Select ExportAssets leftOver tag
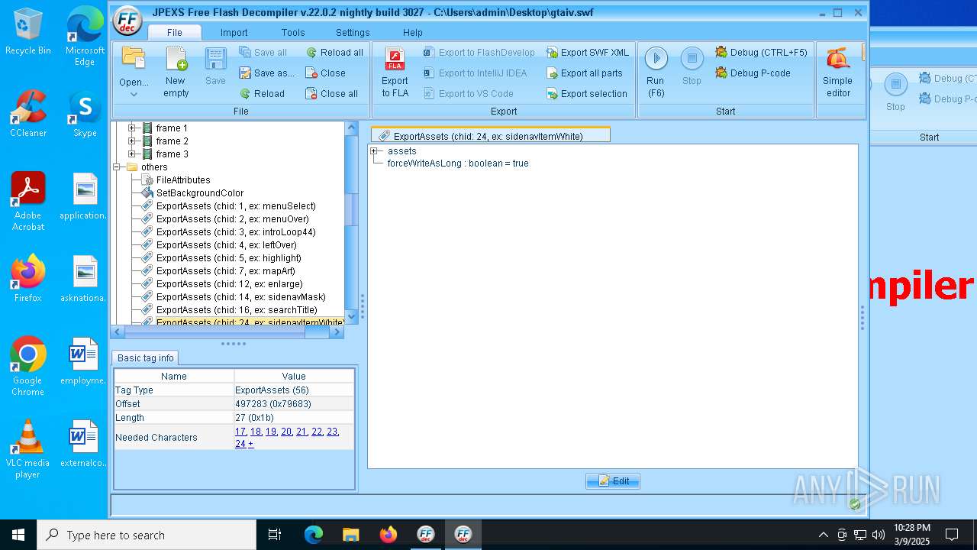The width and height of the screenshot is (977, 550). coord(227,245)
